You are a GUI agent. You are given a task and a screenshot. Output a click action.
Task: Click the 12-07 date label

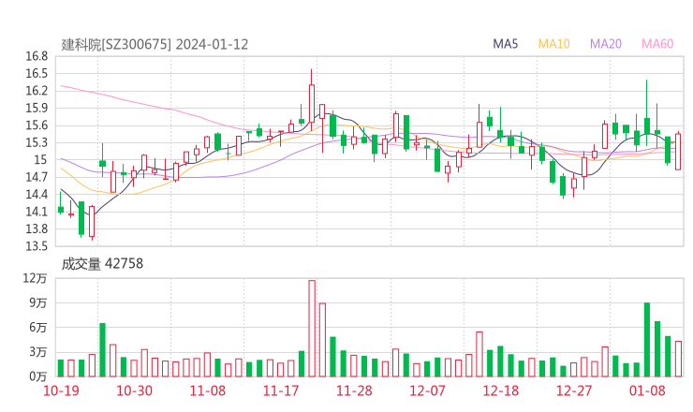click(427, 390)
